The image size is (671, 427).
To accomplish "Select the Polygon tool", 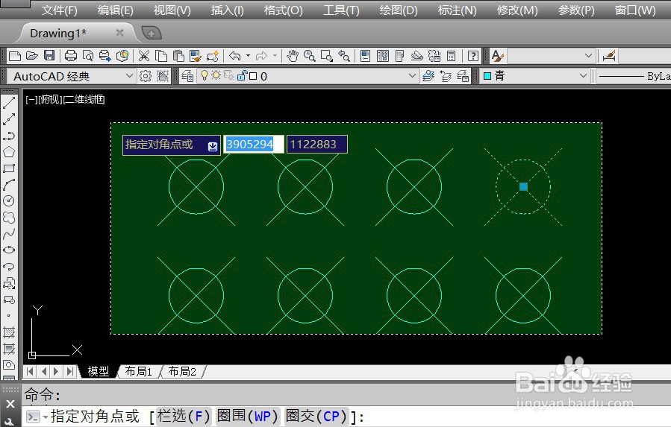I will coord(9,152).
